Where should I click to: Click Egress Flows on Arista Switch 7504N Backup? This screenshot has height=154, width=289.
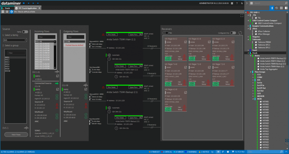(x=134, y=87)
